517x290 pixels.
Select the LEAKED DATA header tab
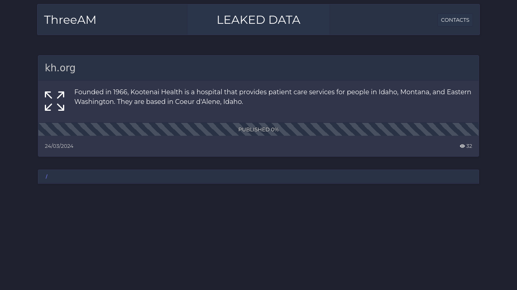258,20
